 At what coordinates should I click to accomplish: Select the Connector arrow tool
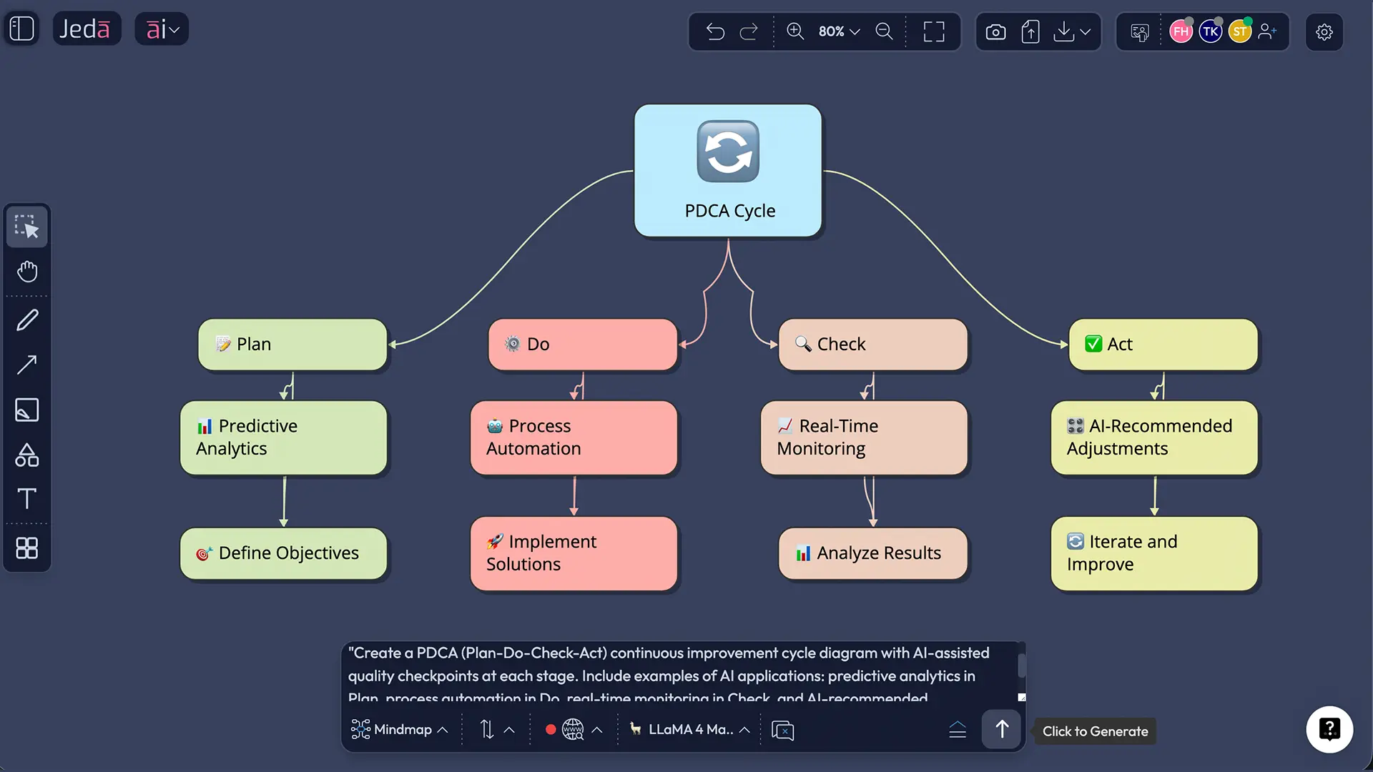tap(27, 365)
